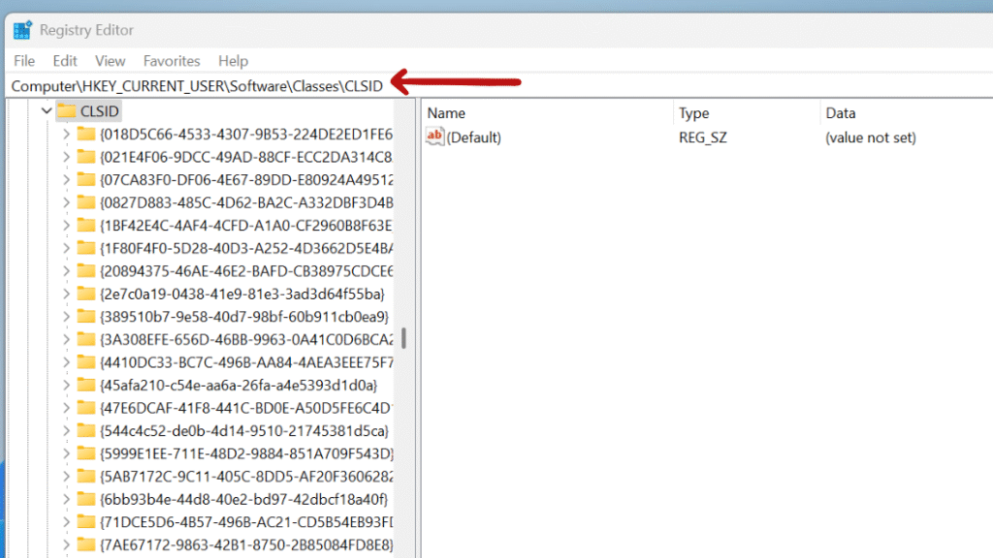The height and width of the screenshot is (558, 993).
Task: Expand key {021E4F06-9DCC-49AD-88CF
Action: 66,157
